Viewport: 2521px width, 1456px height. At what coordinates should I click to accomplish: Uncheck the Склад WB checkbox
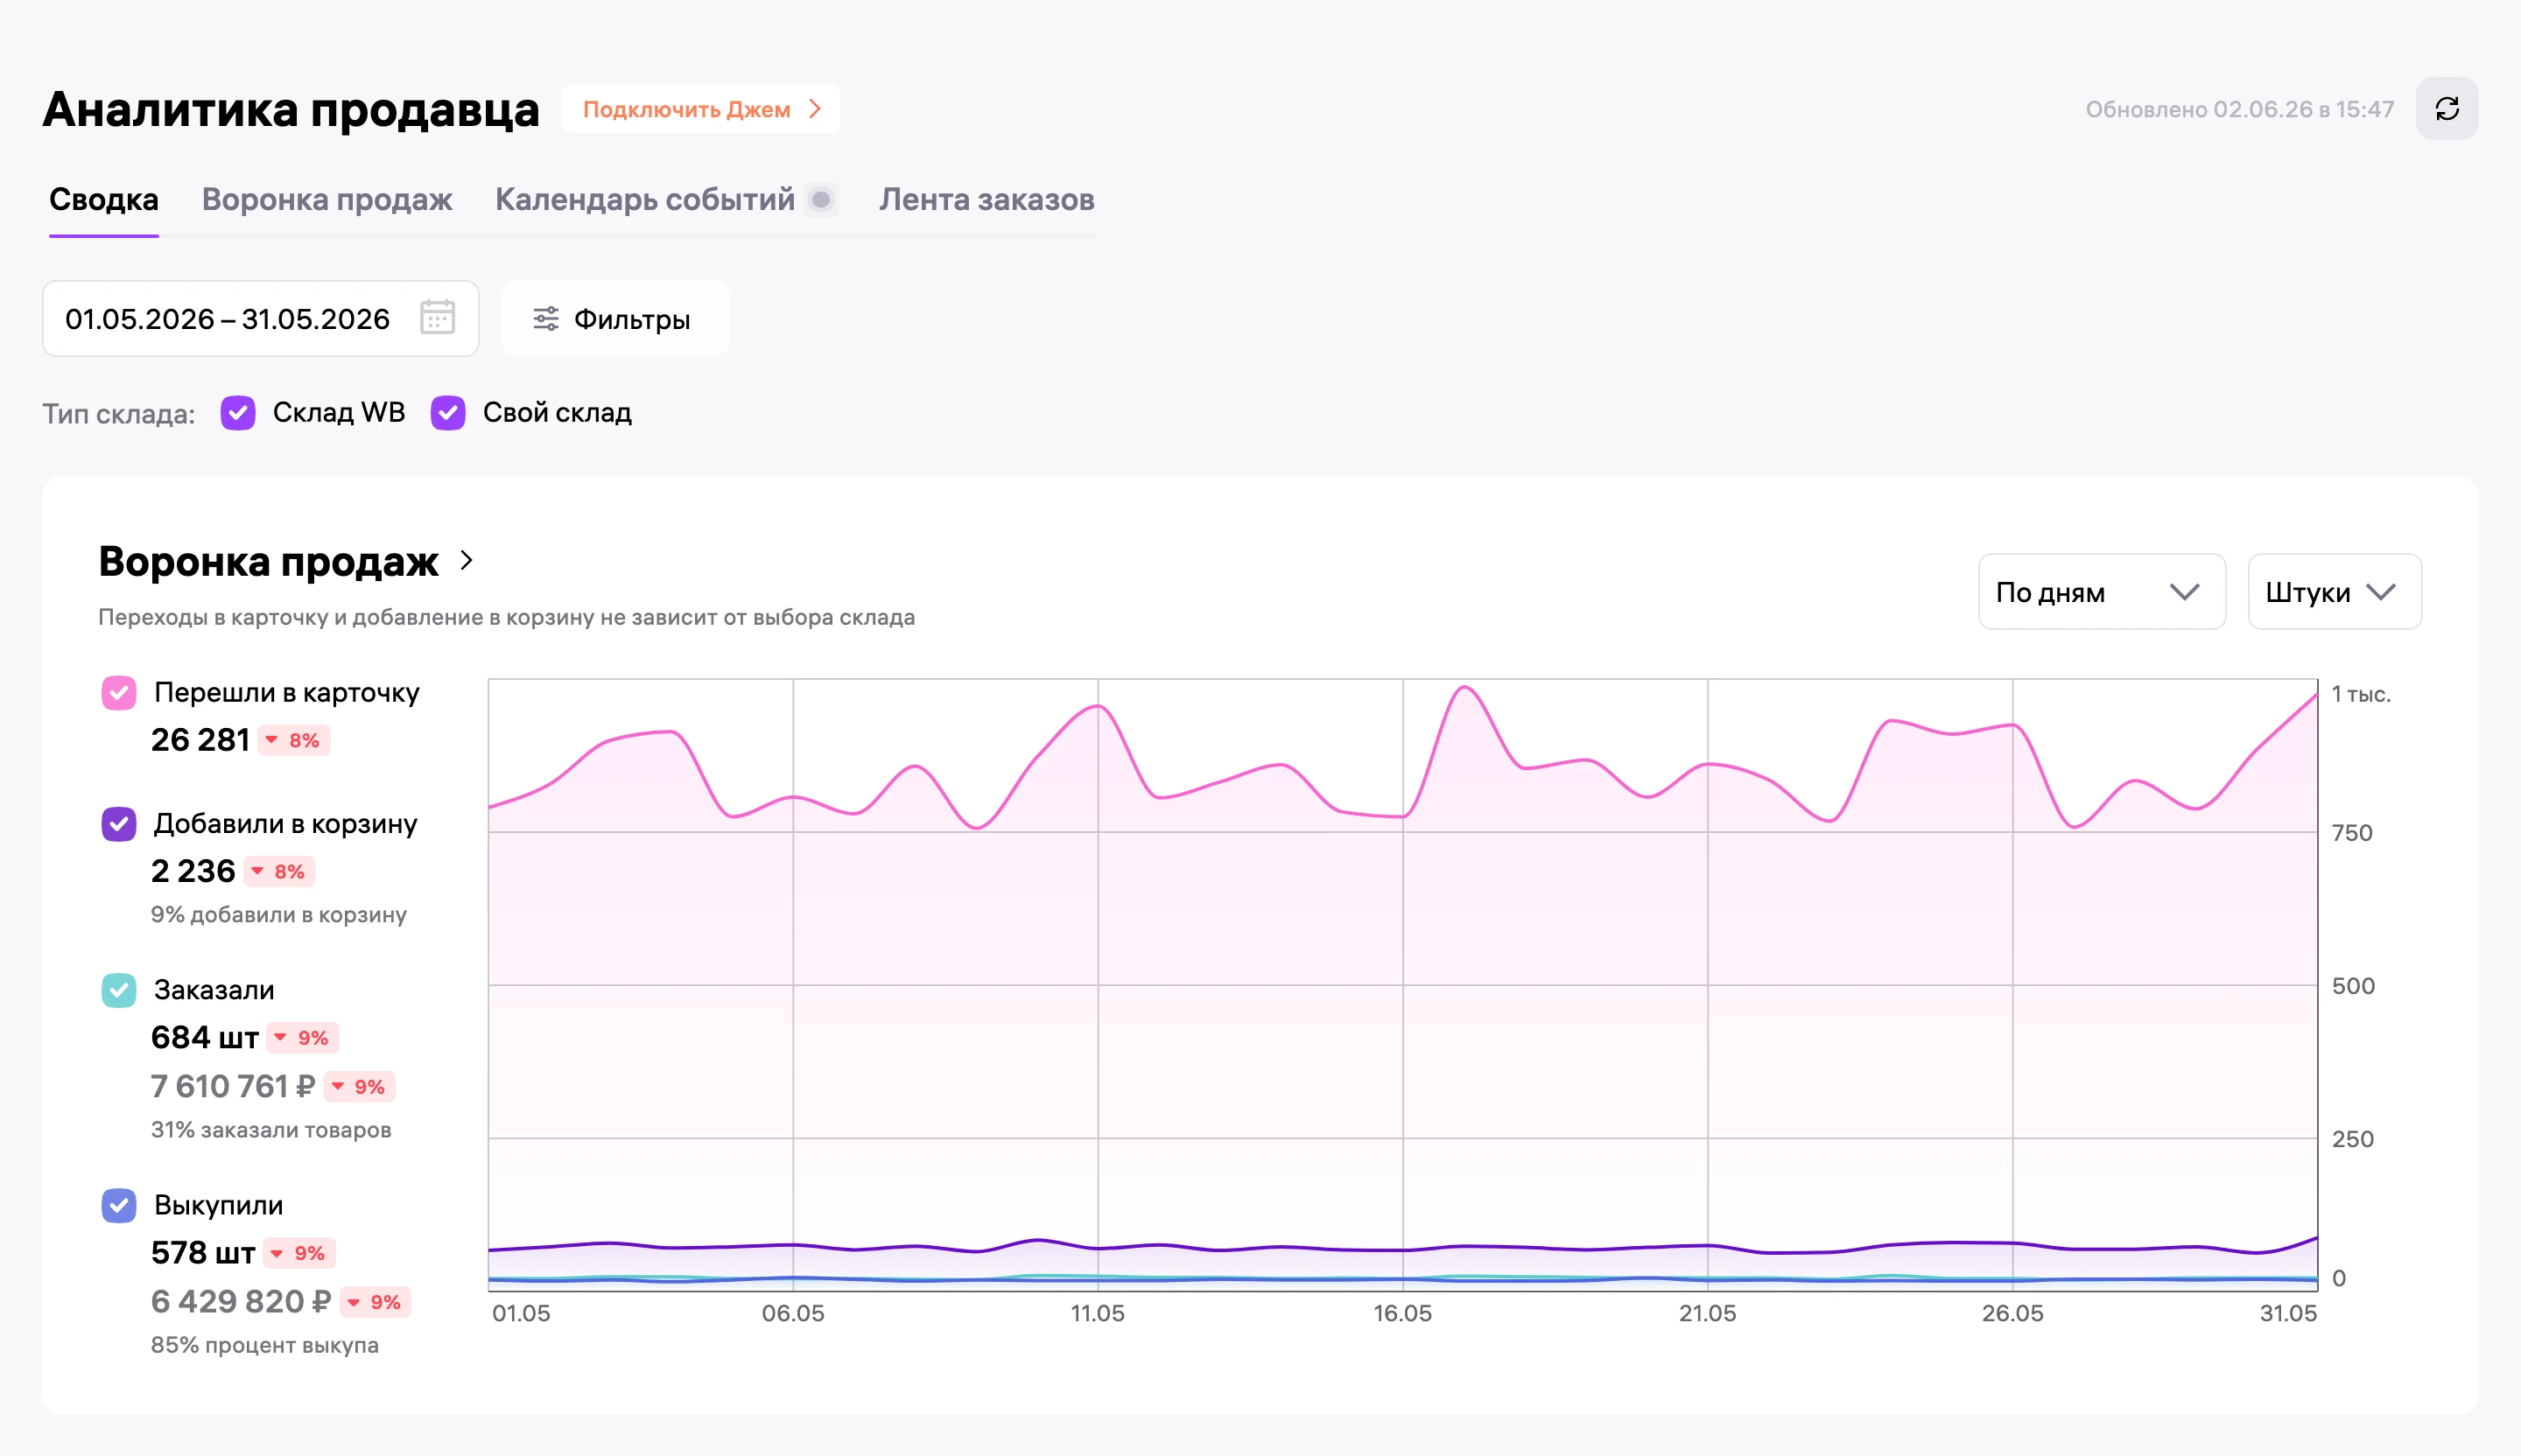tap(238, 413)
